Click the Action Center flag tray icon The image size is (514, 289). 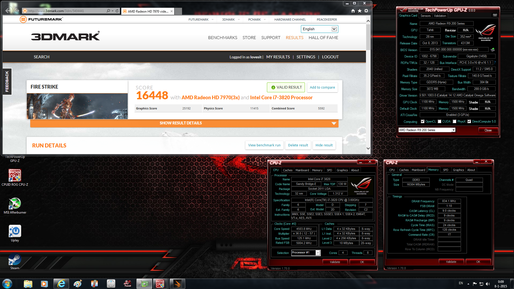point(475,284)
